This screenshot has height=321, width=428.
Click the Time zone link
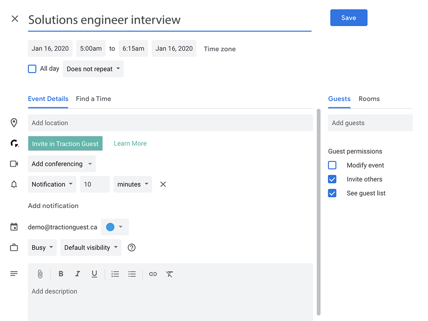coord(220,49)
